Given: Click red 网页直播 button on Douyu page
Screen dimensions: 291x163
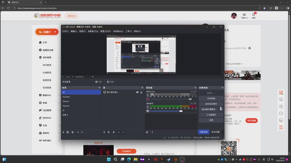Looking at the screenshot, I should click(251, 121).
